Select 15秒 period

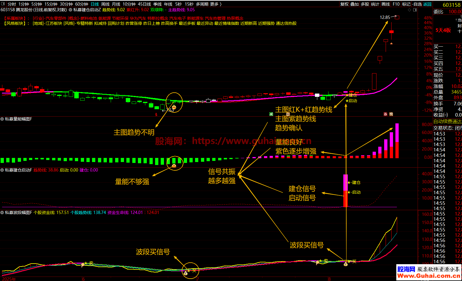tap(189, 4)
